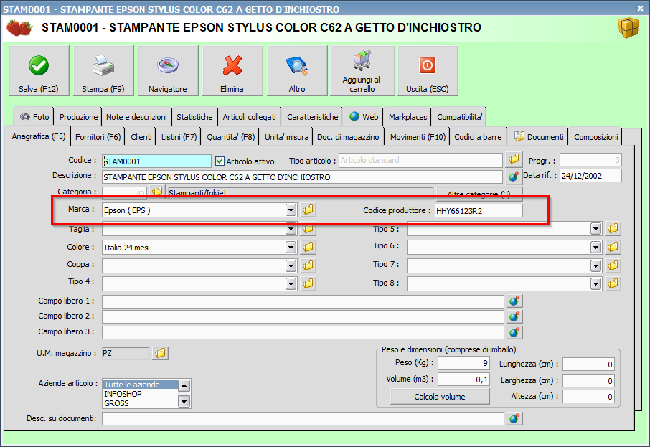Expand the Tipo 4 dropdown arrow
650x447 pixels.
(291, 284)
